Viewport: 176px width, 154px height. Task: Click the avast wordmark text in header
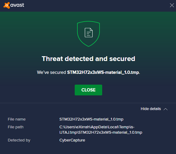pyautogui.click(x=17, y=5)
